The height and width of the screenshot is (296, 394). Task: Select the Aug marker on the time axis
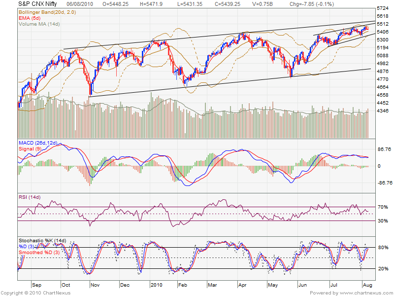tap(368, 285)
